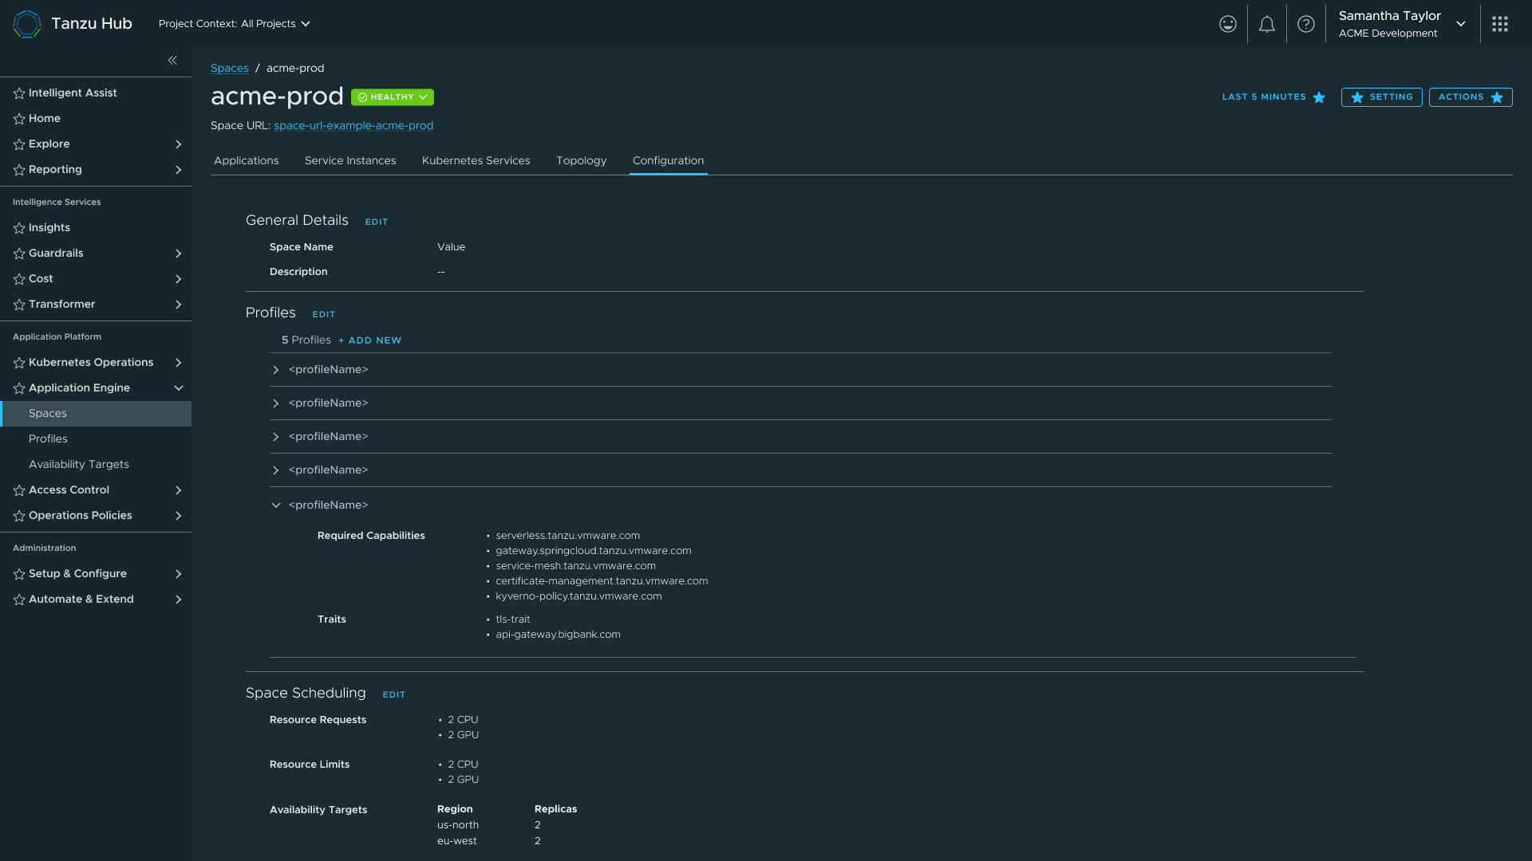The height and width of the screenshot is (861, 1532).
Task: Switch to the Topology tab
Action: tap(582, 161)
